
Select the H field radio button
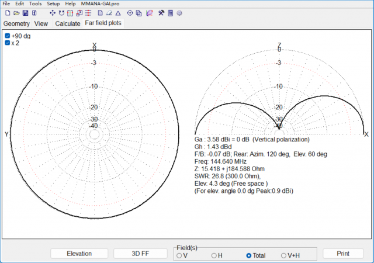pos(214,255)
